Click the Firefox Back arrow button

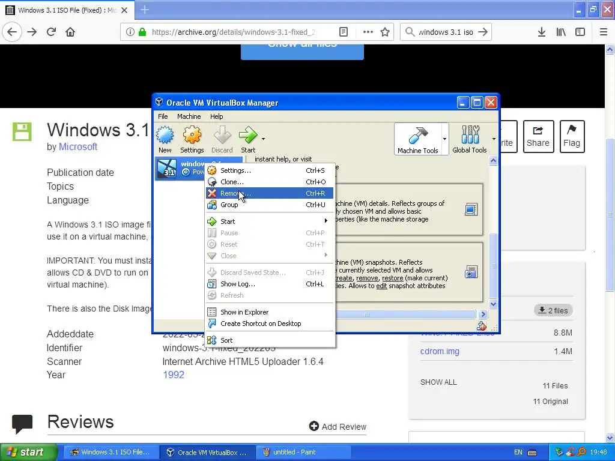coord(12,32)
